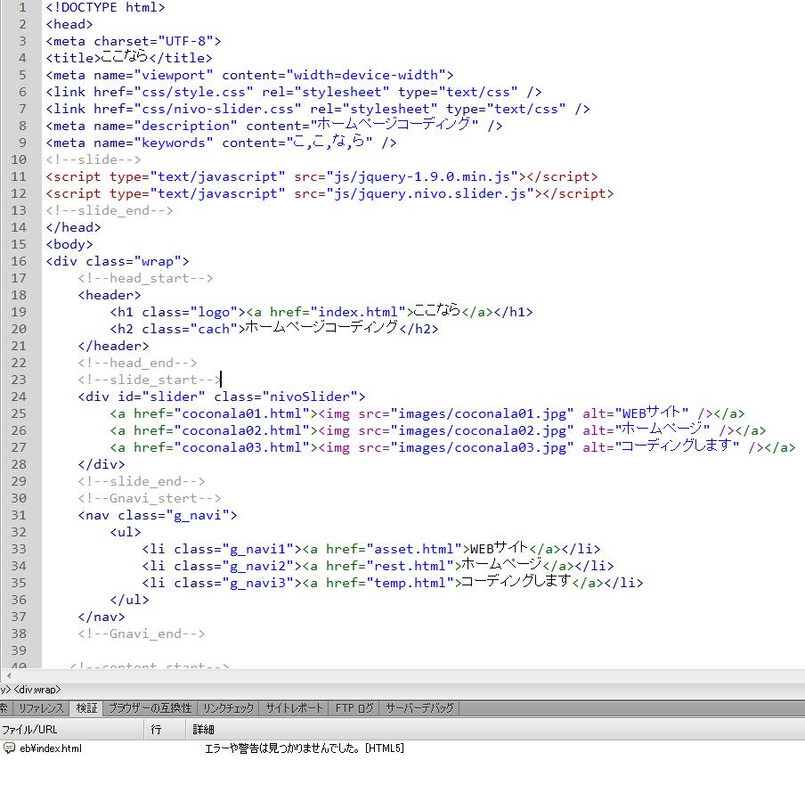
Task: Switch to the 検証 tab
Action: coord(86,708)
